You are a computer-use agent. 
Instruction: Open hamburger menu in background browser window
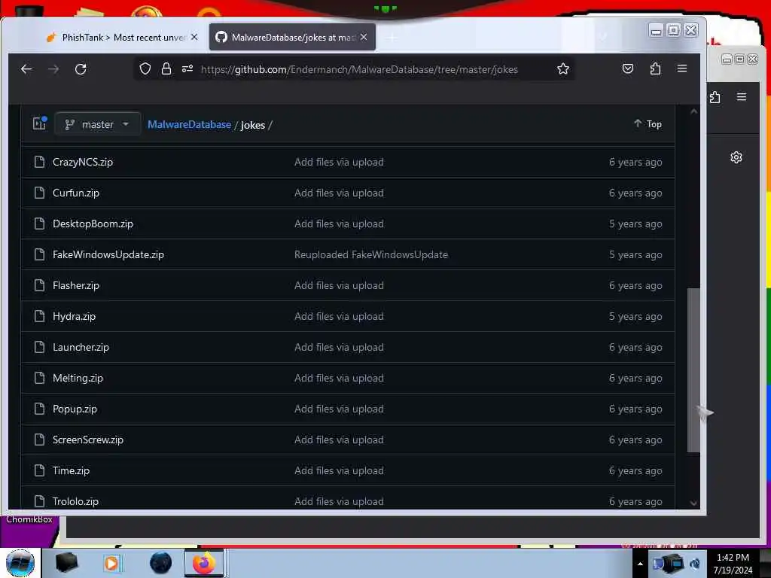[x=742, y=97]
